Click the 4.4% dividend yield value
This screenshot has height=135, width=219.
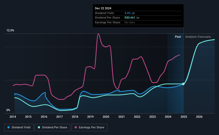point(128,13)
